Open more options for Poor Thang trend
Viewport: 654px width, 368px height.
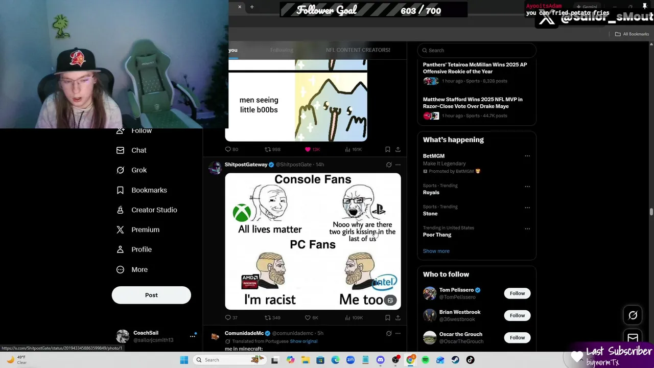coord(527,228)
